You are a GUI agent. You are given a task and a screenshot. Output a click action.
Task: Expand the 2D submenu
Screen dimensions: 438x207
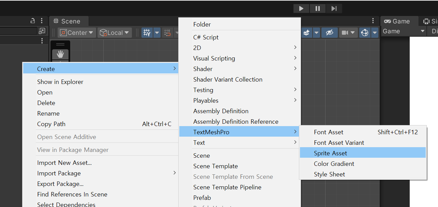click(240, 48)
